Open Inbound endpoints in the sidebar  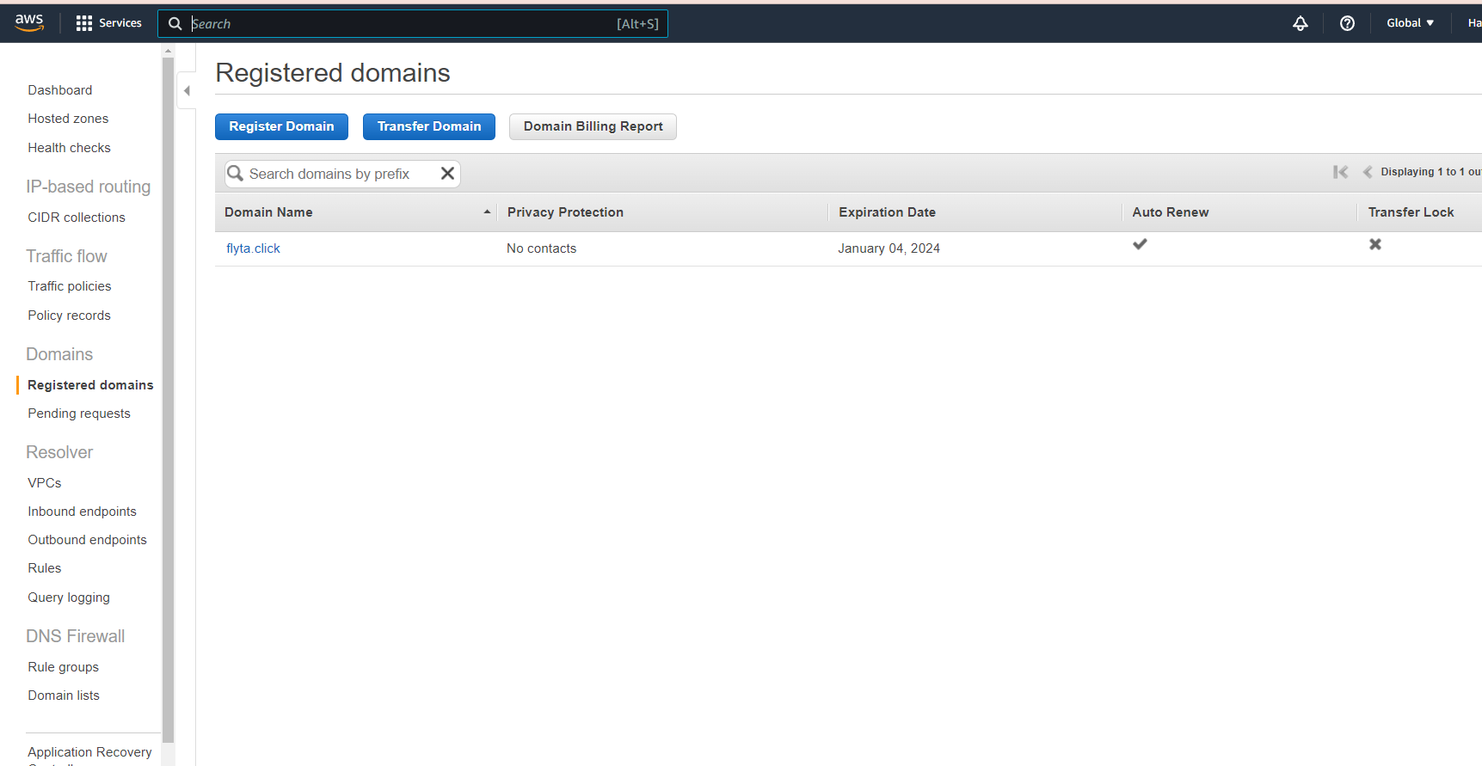(x=82, y=512)
